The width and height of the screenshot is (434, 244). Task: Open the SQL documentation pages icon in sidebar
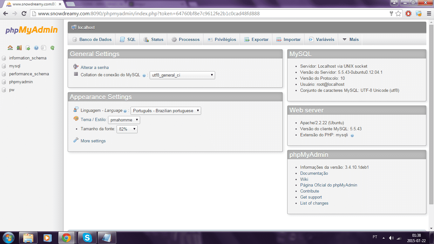click(x=44, y=48)
